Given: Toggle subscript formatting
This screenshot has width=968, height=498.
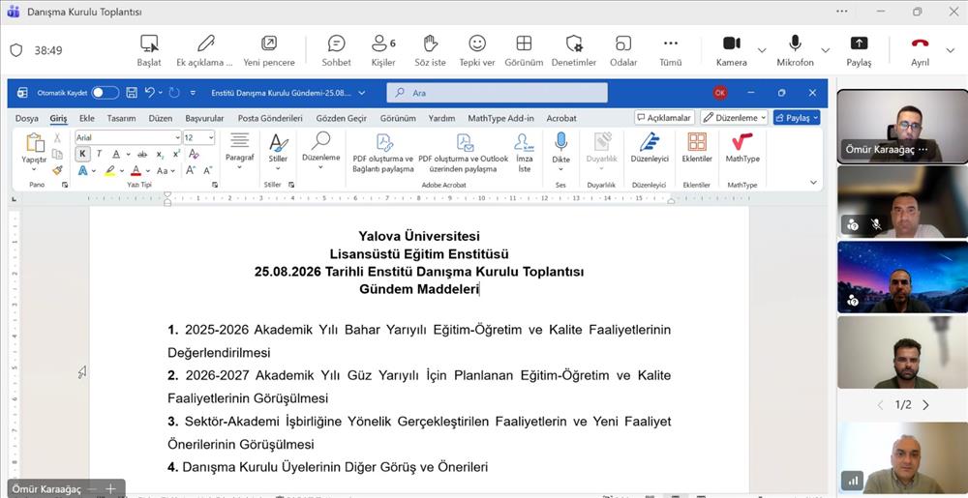Looking at the screenshot, I should coord(160,154).
